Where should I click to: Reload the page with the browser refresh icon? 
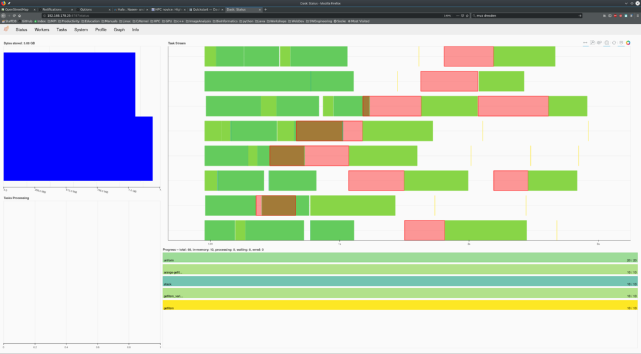point(14,15)
